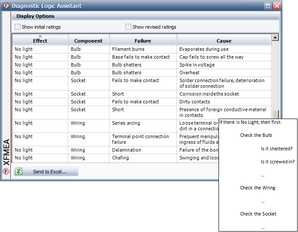
Task: Sort by the Failure column header
Action: pos(142,40)
